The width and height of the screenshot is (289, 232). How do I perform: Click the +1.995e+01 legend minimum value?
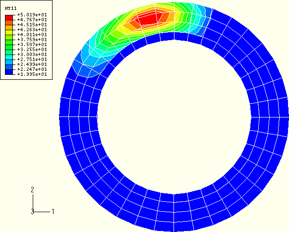32,74
